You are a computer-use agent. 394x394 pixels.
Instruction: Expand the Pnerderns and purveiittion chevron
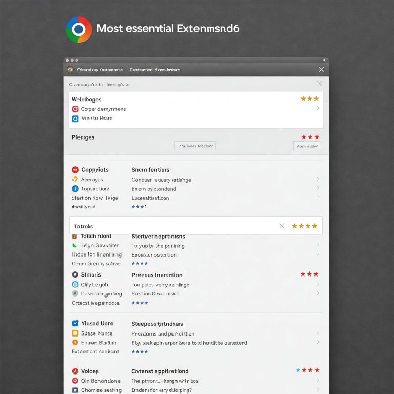coord(318,333)
